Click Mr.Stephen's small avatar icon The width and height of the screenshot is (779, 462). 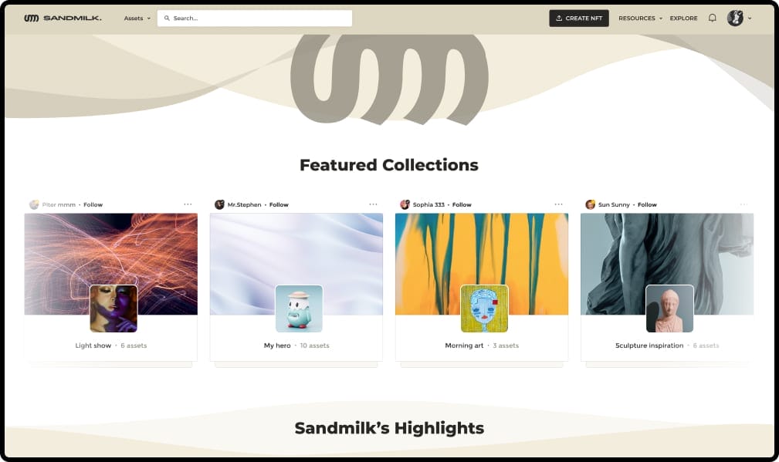[x=219, y=204]
